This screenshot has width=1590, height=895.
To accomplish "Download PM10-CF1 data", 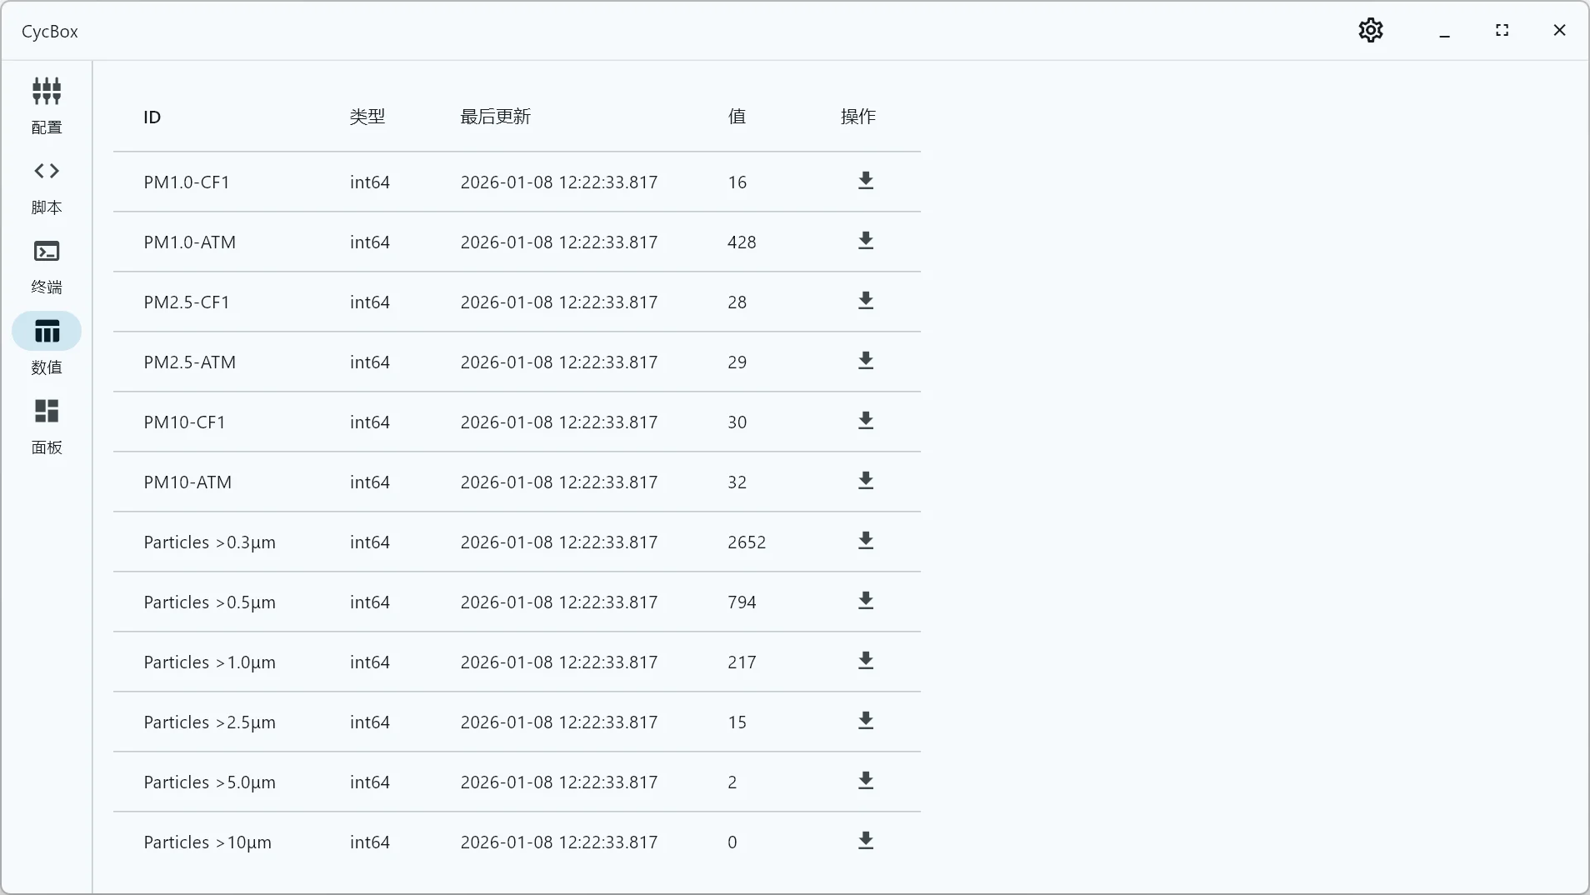I will tap(866, 422).
